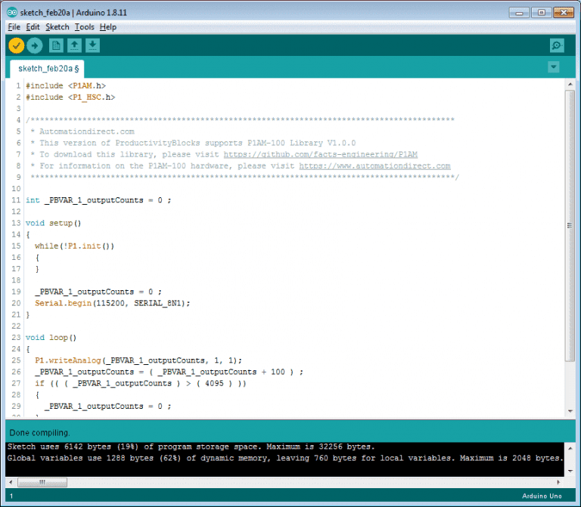This screenshot has width=581, height=507.
Task: Open the Help menu
Action: [108, 27]
